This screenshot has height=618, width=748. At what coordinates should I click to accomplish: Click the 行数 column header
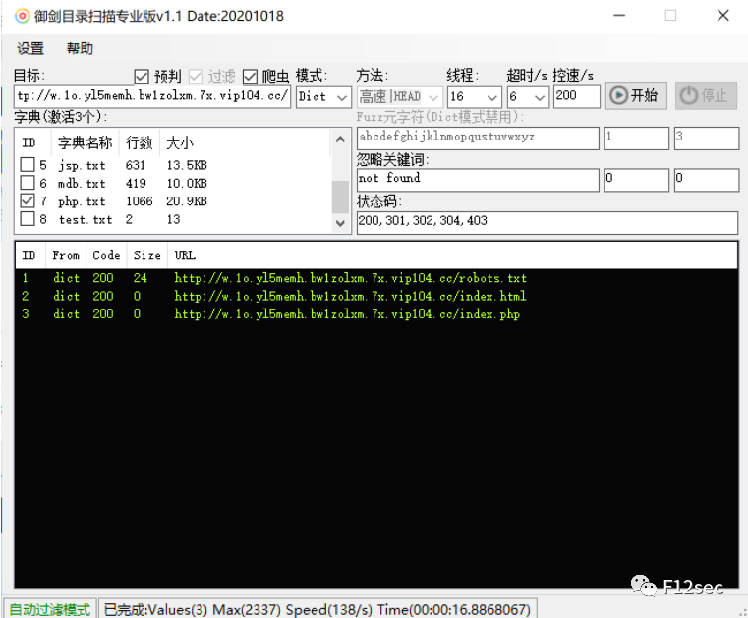(x=139, y=142)
